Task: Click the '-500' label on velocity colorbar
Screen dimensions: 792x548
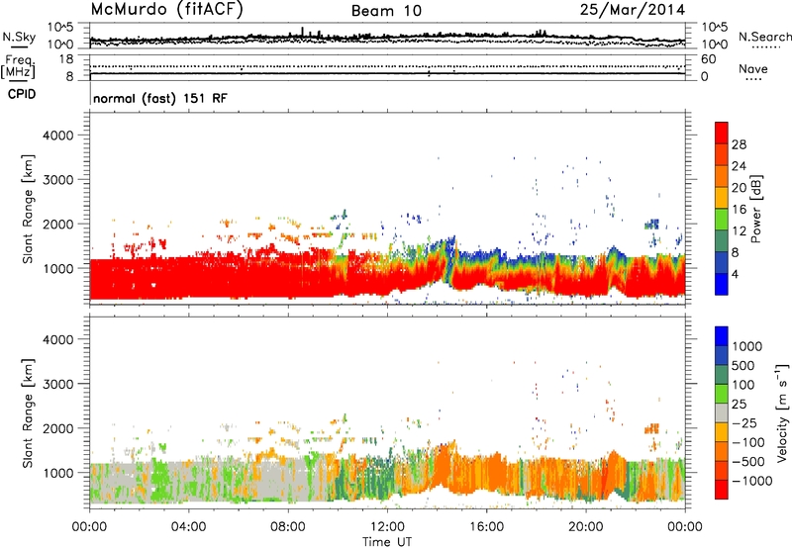Action: coord(748,462)
